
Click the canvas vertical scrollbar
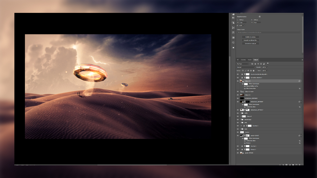click(x=230, y=87)
